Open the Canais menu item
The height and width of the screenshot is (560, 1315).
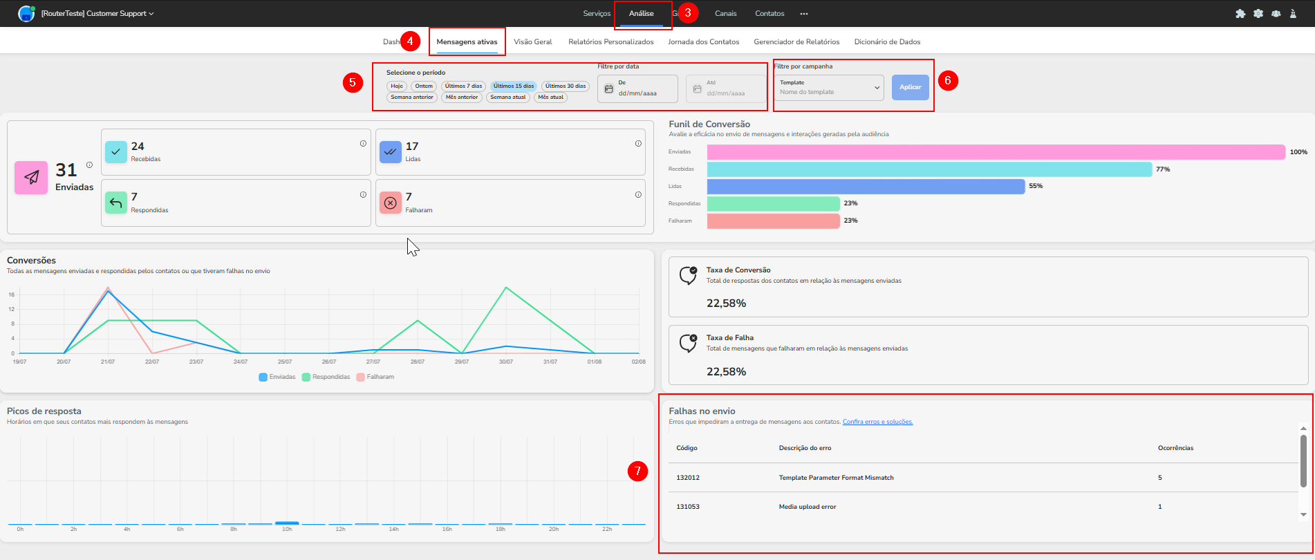pyautogui.click(x=726, y=14)
